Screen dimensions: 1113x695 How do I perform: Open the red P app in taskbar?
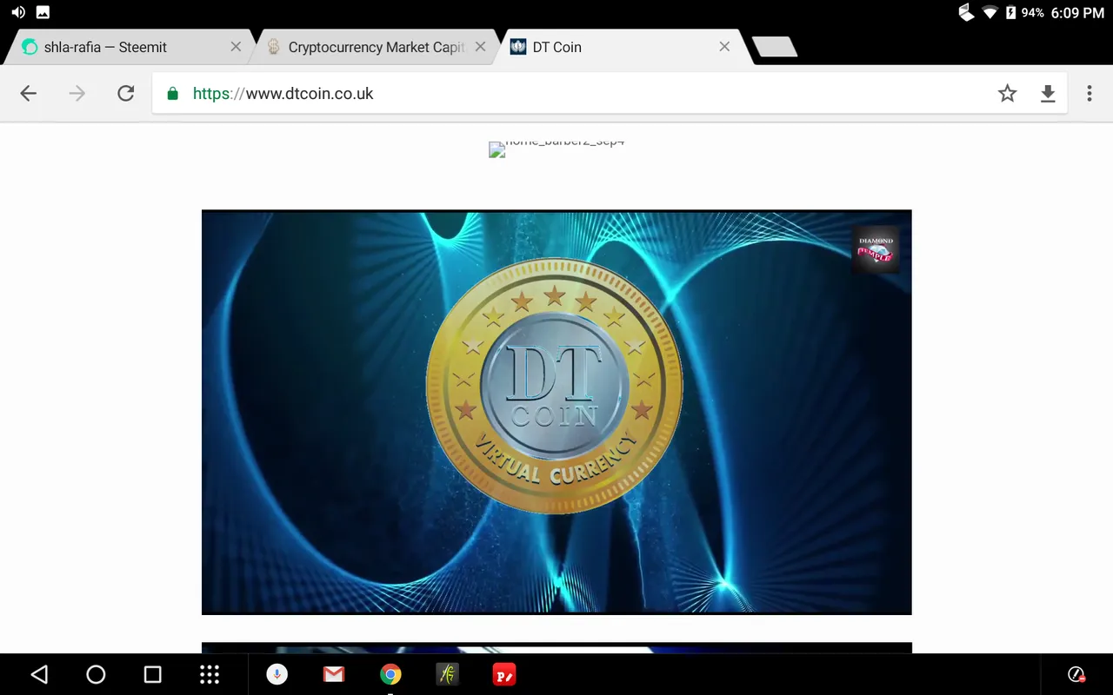click(x=504, y=674)
